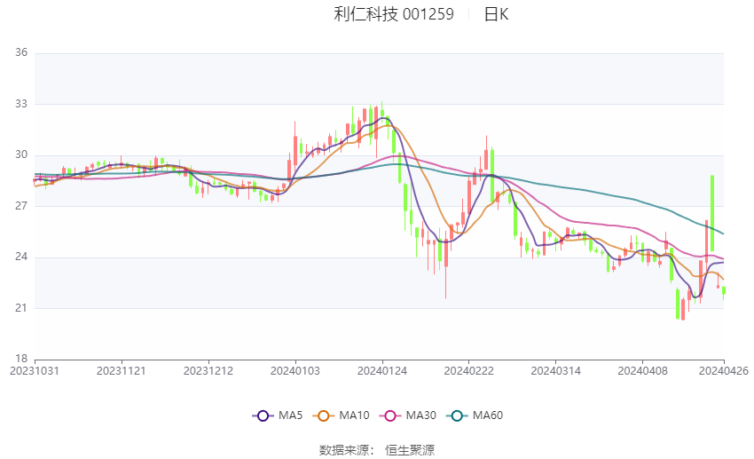This screenshot has height=459, width=754.
Task: Click x-axis date label 20231121
Action: [x=122, y=371]
